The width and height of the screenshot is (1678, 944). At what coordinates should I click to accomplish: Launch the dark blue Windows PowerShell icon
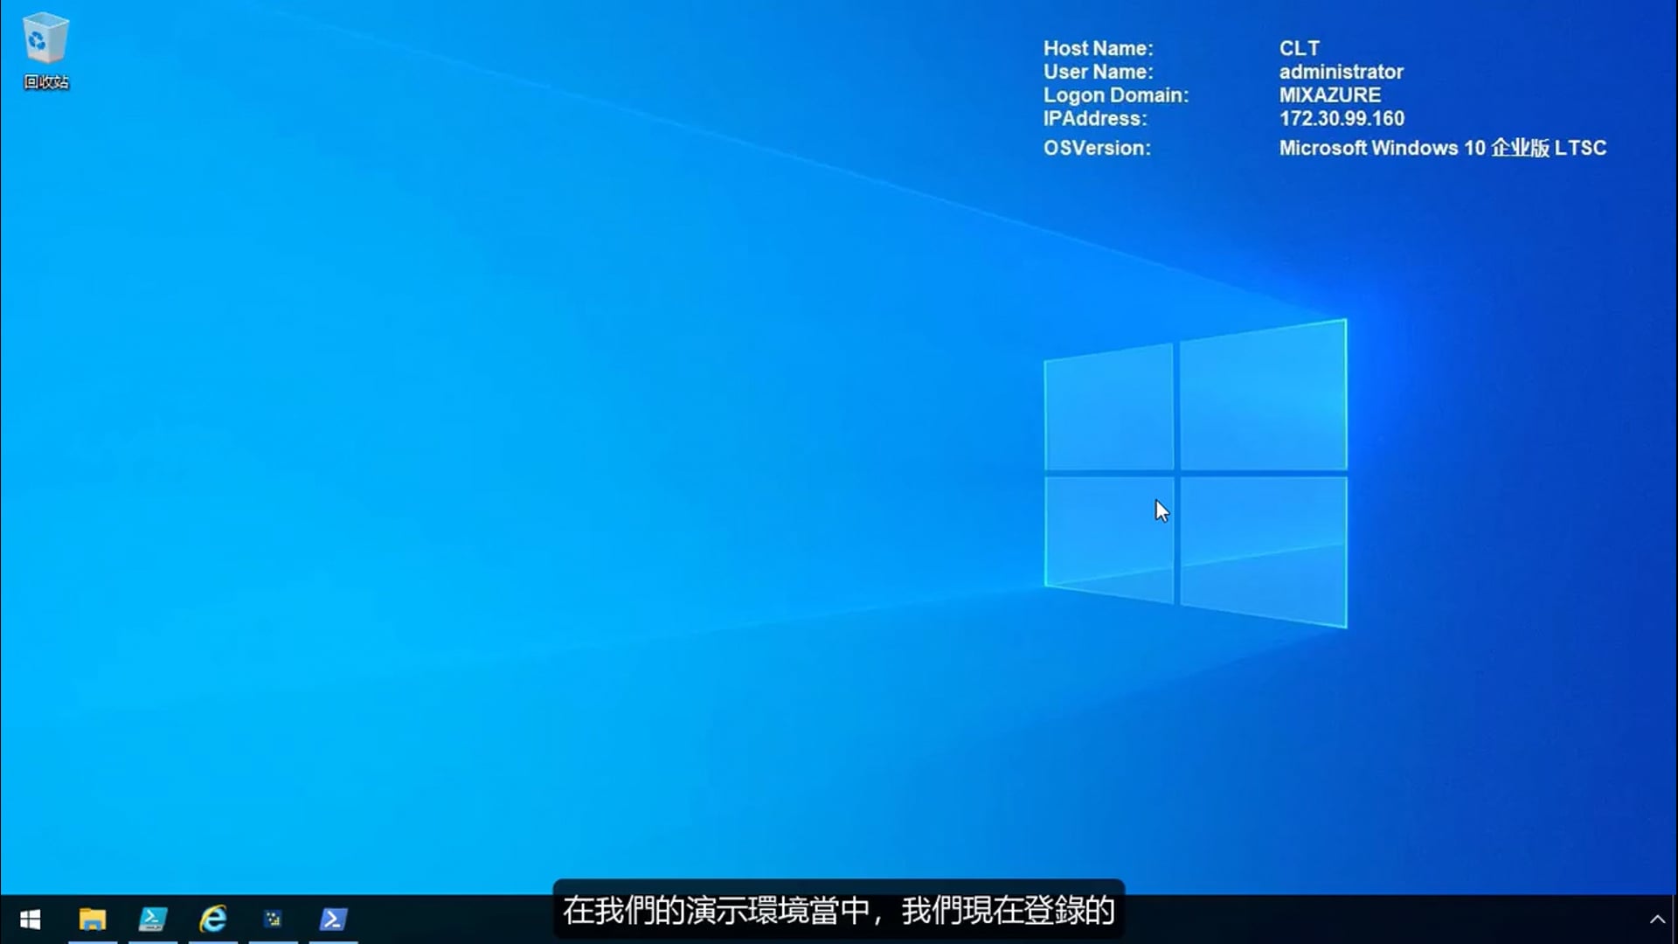(x=332, y=920)
